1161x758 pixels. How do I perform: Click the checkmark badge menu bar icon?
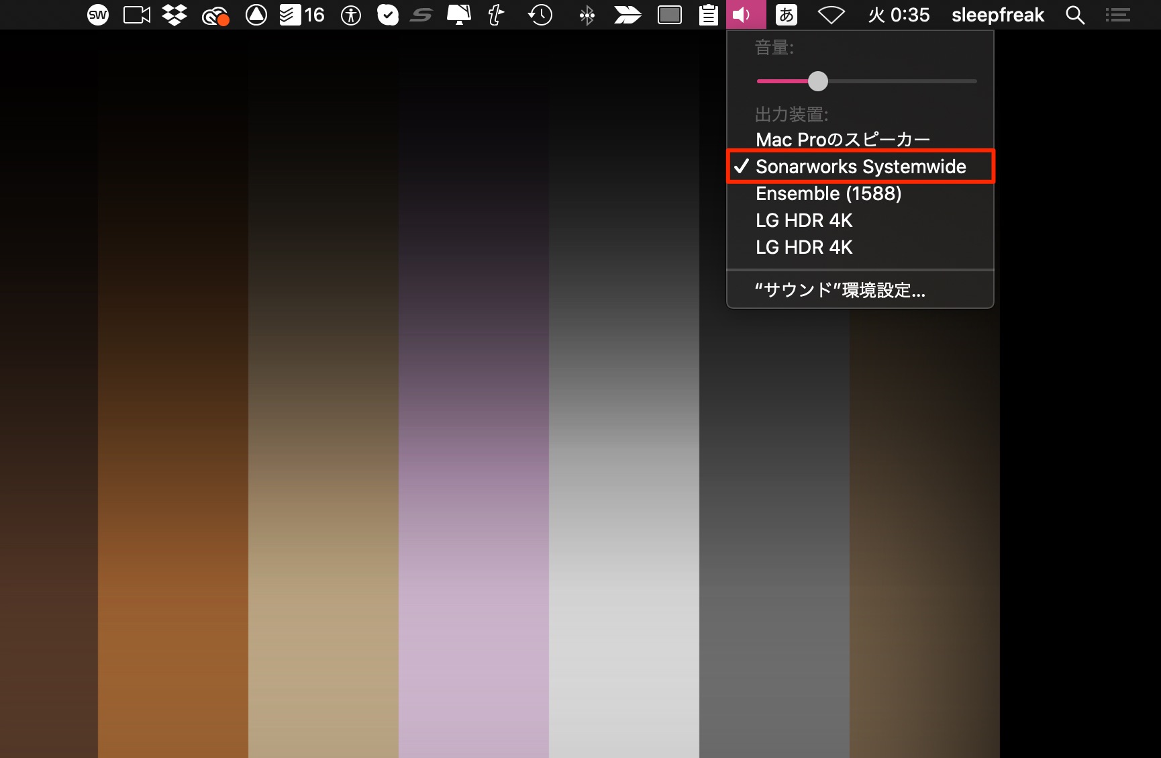[387, 15]
